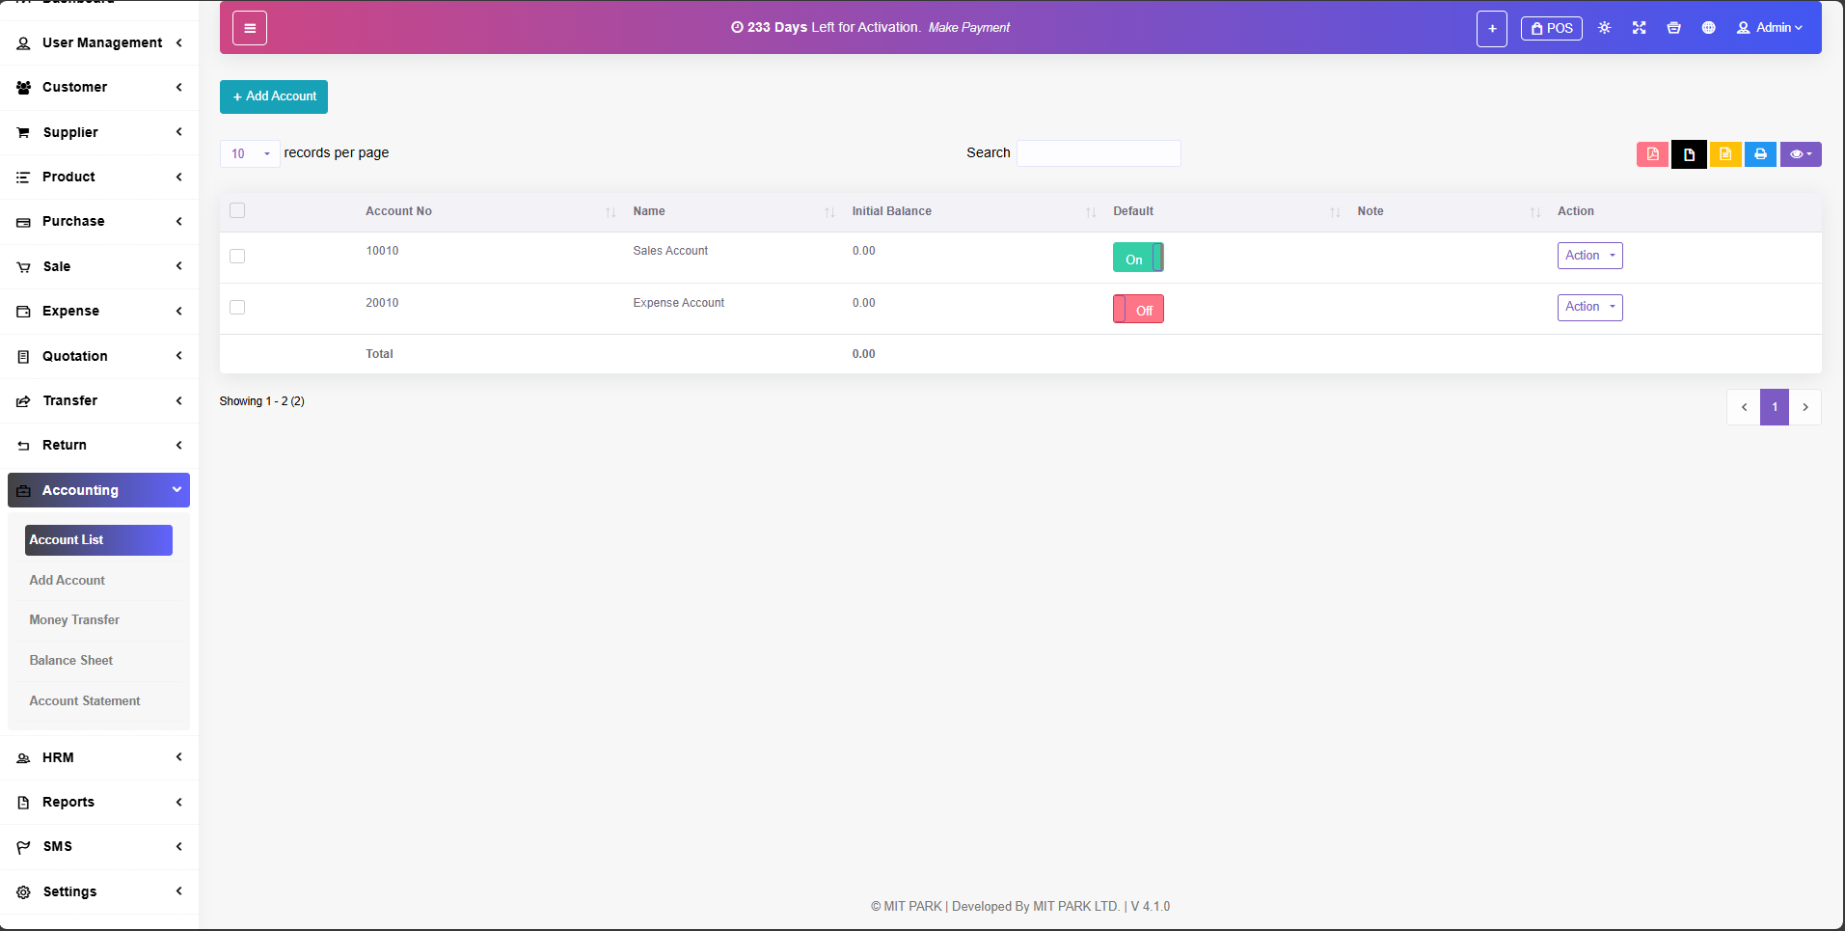
Task: Open records per page dropdown
Action: (250, 153)
